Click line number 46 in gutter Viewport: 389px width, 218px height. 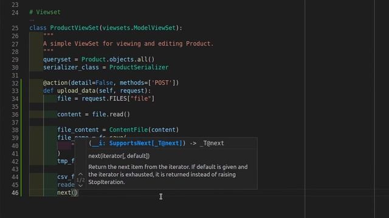15,193
